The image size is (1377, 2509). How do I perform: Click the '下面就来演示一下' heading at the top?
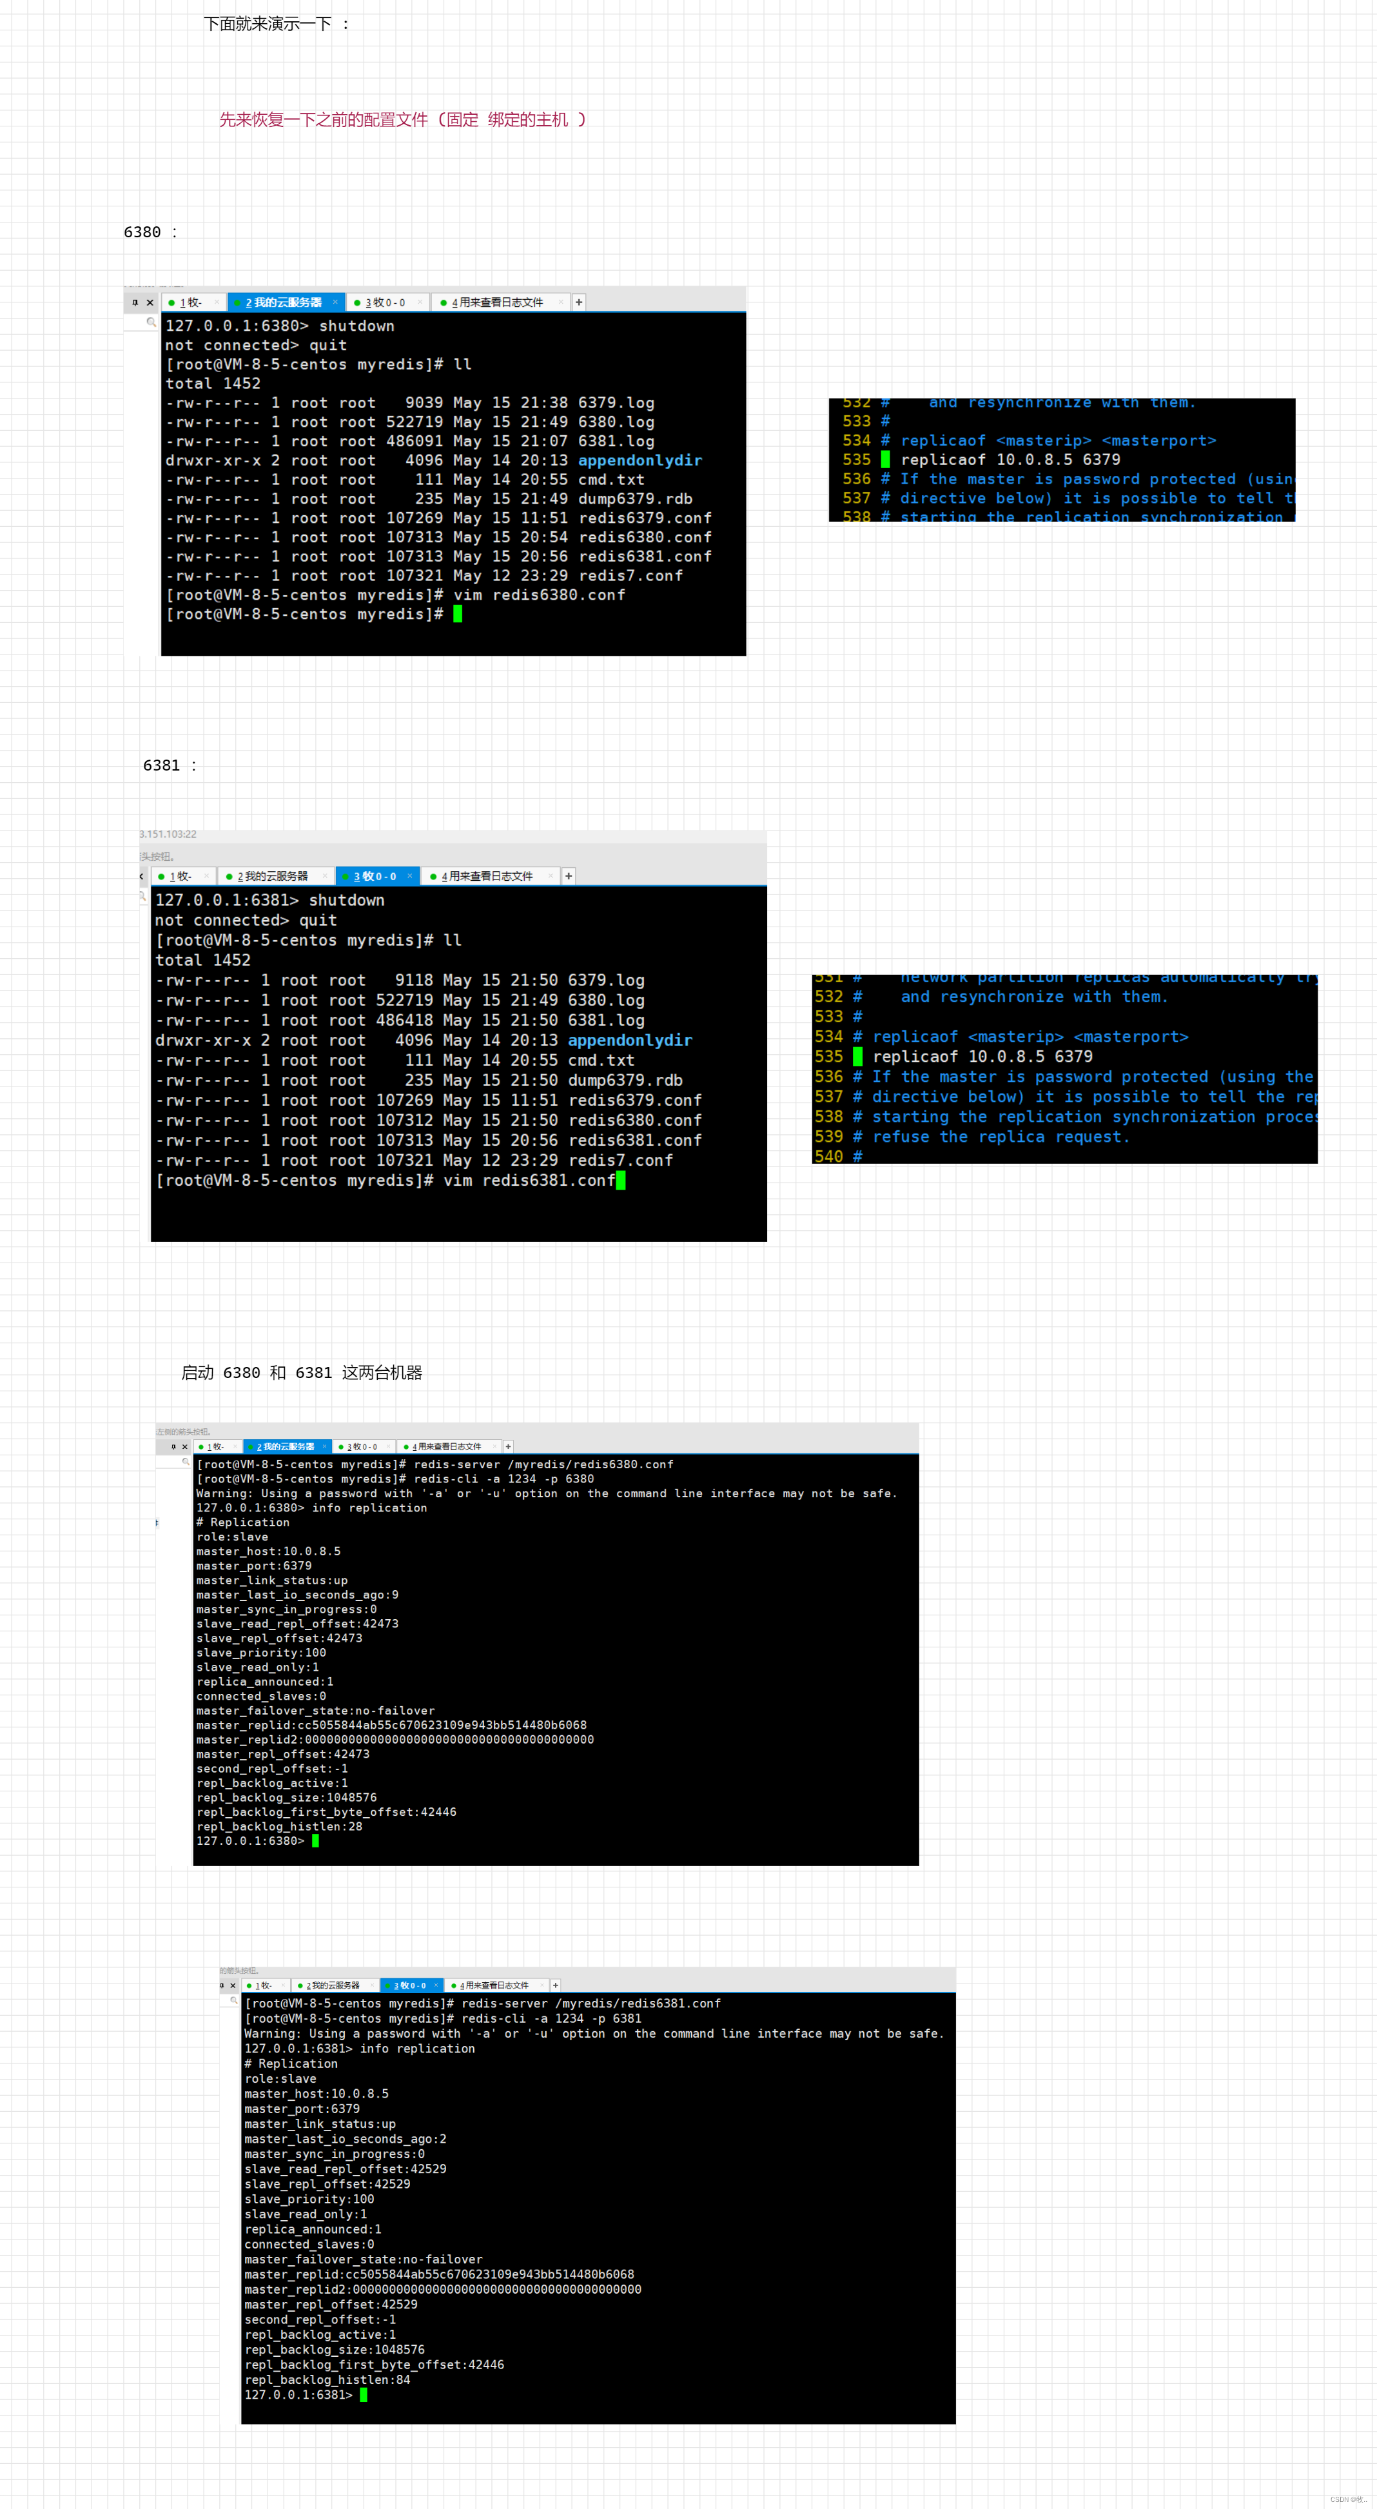click(268, 23)
